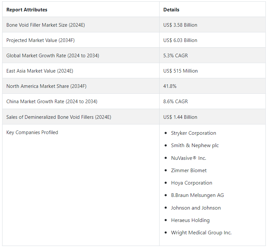The image size is (268, 248).
Task: Click the 'US$ 6.03 Billion' value
Action: tap(180, 40)
